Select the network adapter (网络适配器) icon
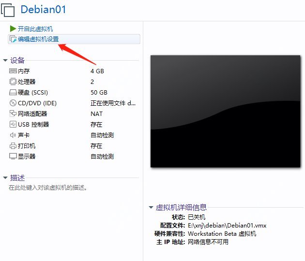 coord(13,114)
